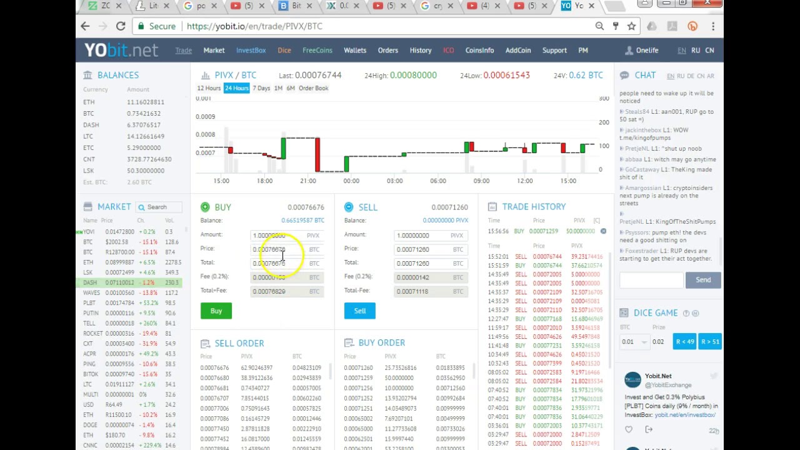Open Dice Game history H icon
800x450 pixels.
point(696,313)
